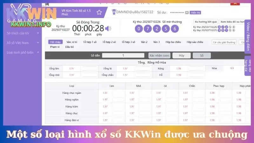The height and width of the screenshot is (143, 254).
Task: Click the Số button
Action: click(202, 55)
